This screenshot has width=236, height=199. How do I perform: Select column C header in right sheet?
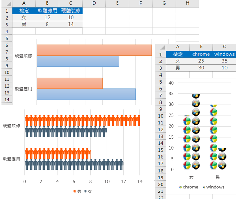(224, 47)
